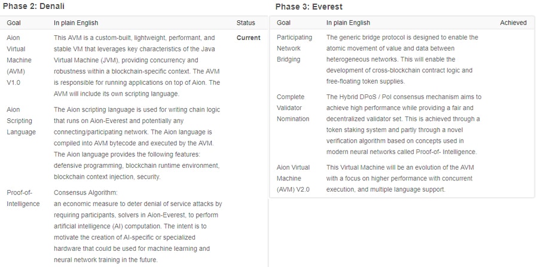Click the Aion scripting language description paragraph

click(x=137, y=143)
